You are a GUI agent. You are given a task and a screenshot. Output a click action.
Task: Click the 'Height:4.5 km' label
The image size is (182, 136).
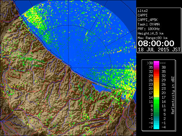150,33
